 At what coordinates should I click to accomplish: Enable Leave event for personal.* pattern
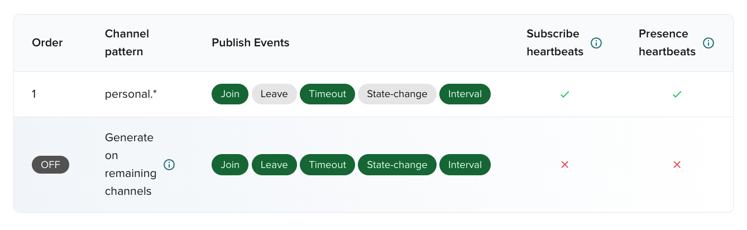[274, 94]
